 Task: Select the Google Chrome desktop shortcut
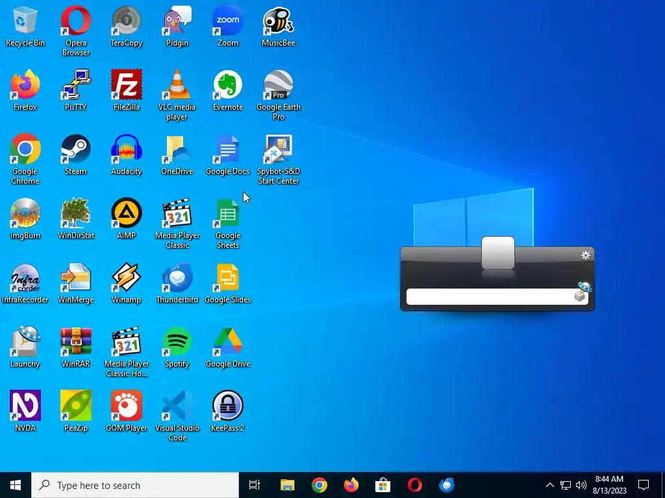[x=25, y=160]
